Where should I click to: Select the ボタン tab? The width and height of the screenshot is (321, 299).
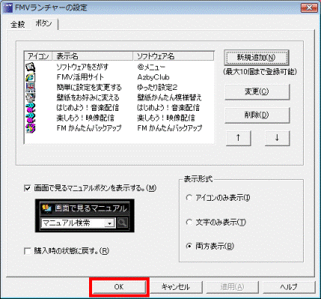click(x=44, y=24)
